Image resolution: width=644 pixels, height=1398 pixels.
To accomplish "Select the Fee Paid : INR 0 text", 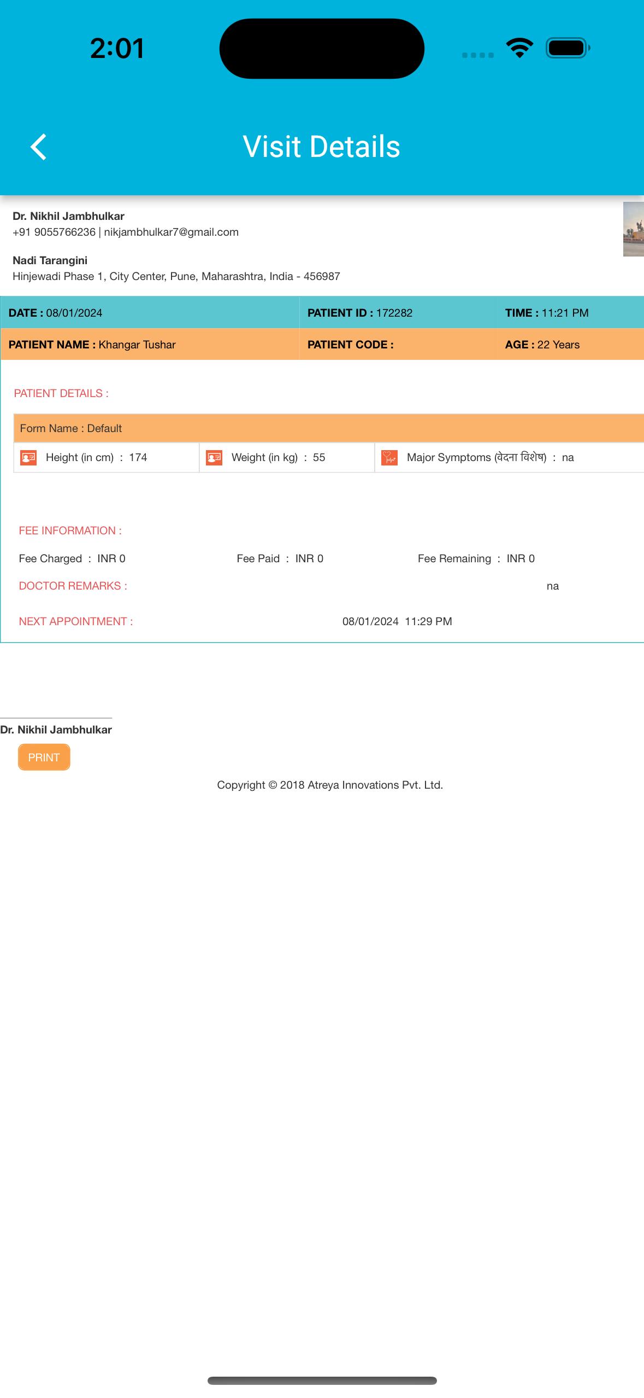I will coord(280,558).
